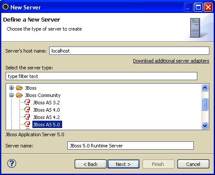This screenshot has width=215, height=175.
Task: Click the Cancel button
Action: click(193, 164)
